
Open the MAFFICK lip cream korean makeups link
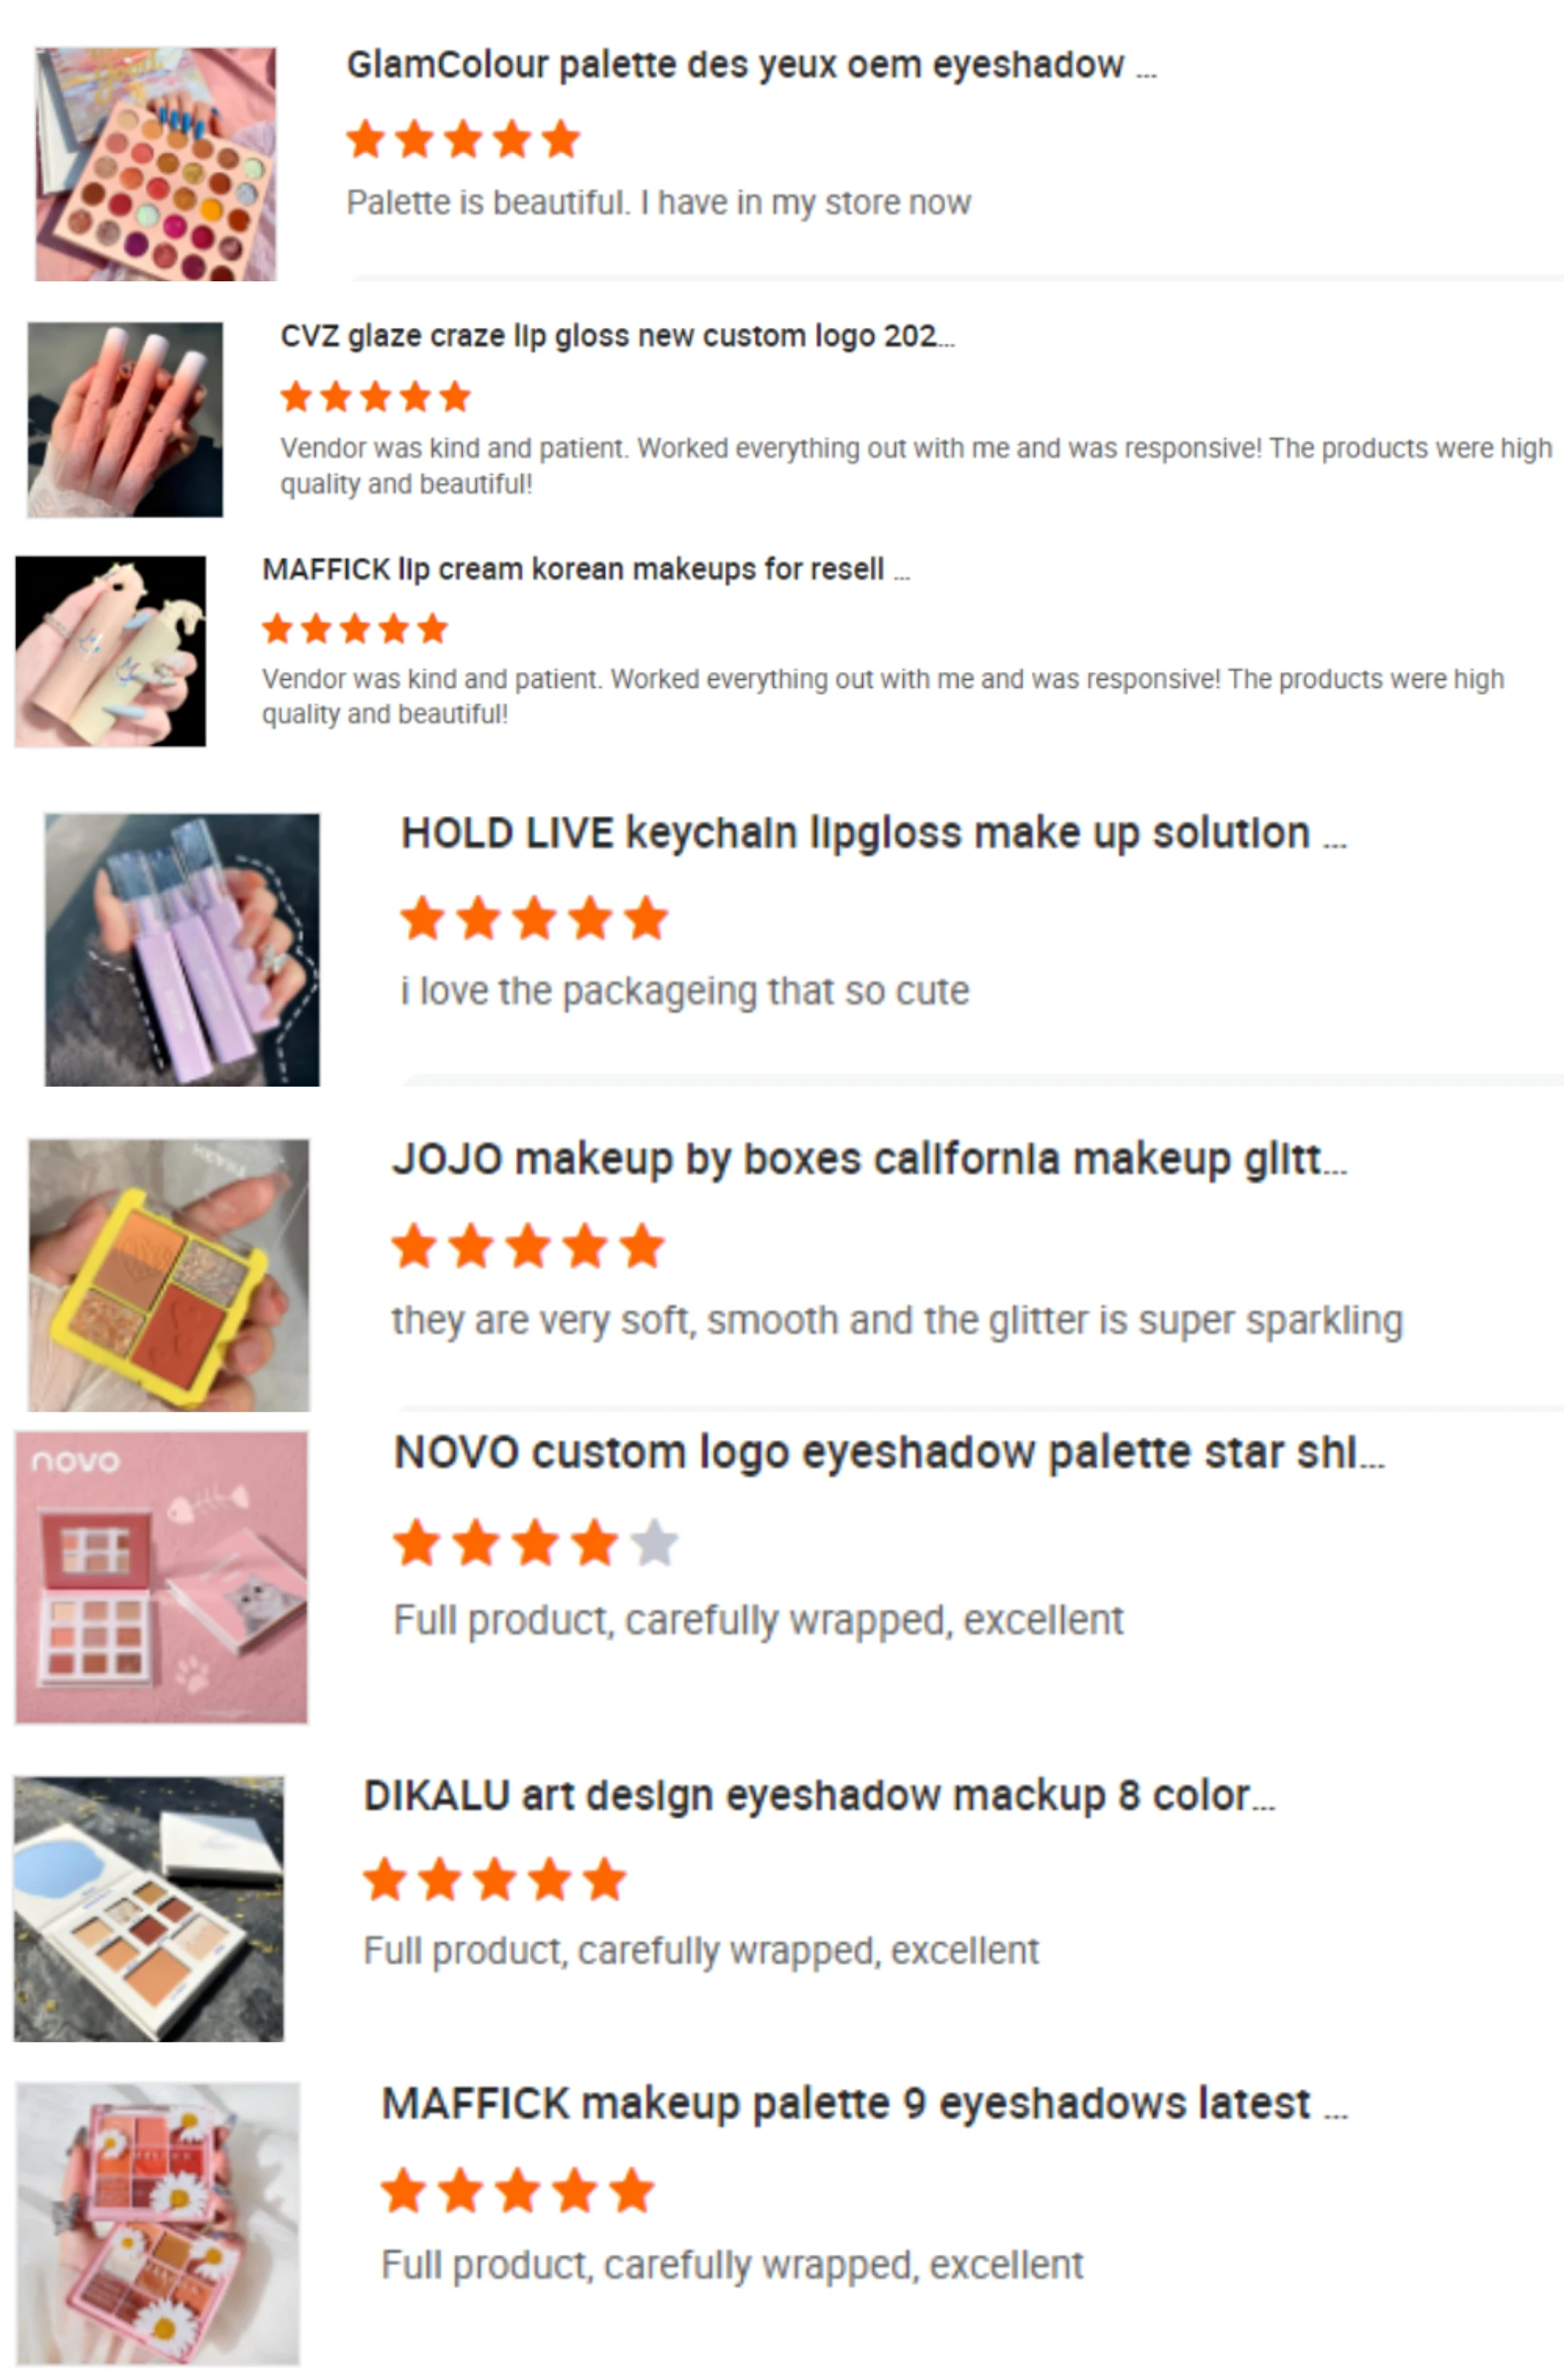tap(585, 569)
